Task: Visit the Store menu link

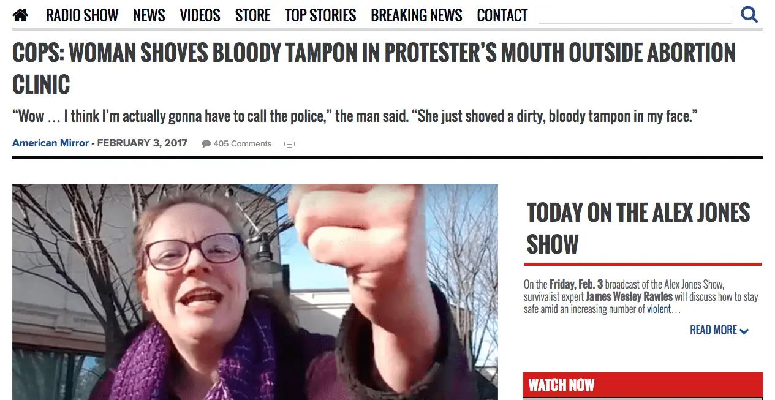Action: [252, 15]
